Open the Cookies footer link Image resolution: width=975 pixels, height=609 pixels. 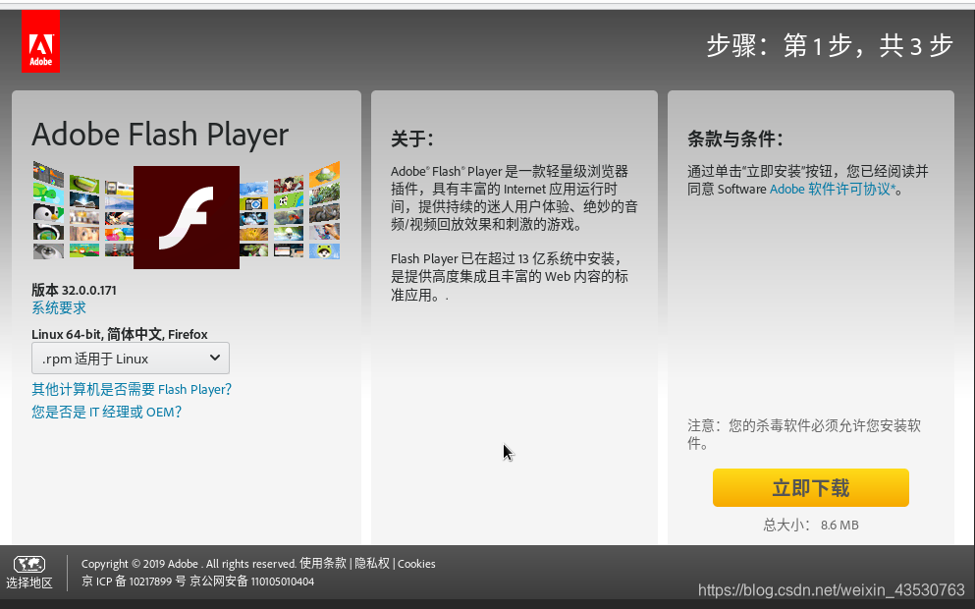tap(416, 564)
